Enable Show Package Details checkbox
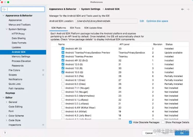193x137 pixels. [x=163, y=122]
